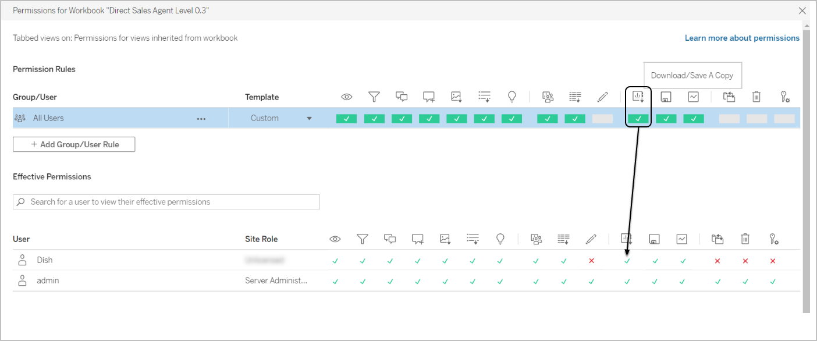Viewport: 817px width, 341px height.
Task: Open the Learn more about permissions link
Action: click(742, 38)
